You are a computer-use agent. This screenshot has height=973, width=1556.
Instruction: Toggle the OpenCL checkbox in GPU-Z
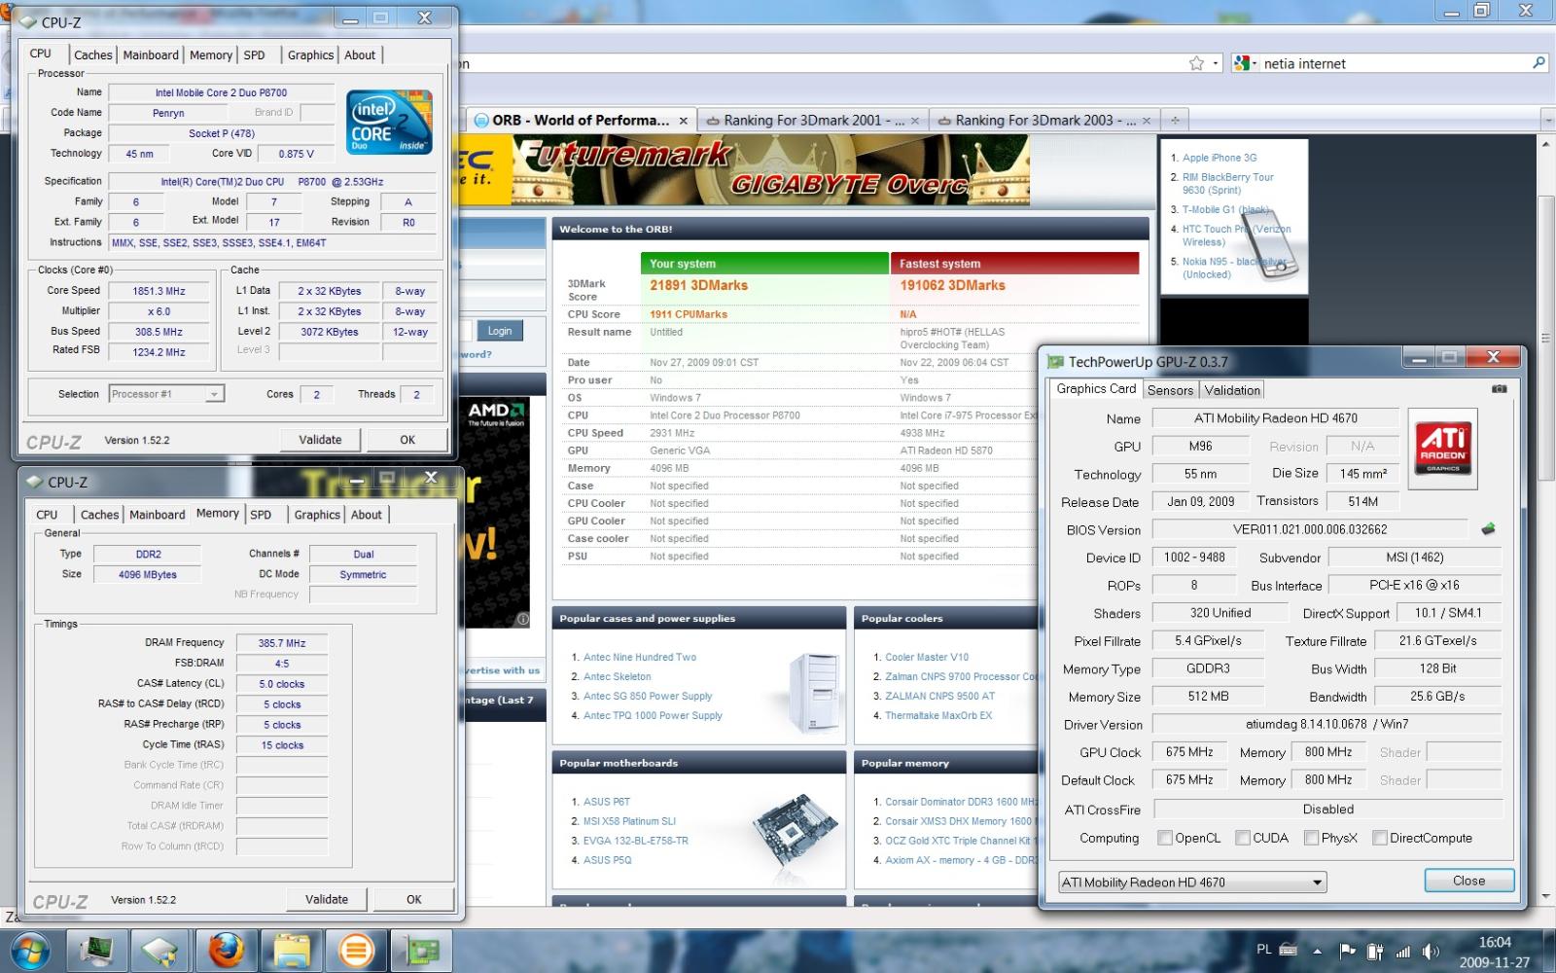click(1164, 838)
